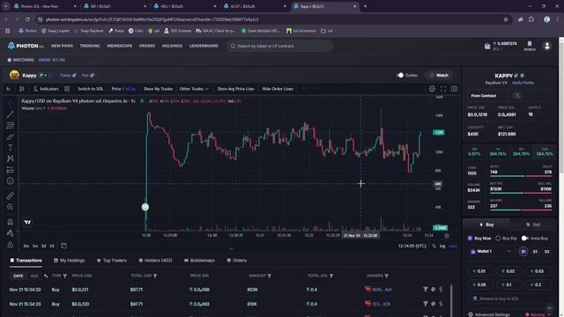
Task: Expand the Other Trades dropdown
Action: (x=194, y=89)
